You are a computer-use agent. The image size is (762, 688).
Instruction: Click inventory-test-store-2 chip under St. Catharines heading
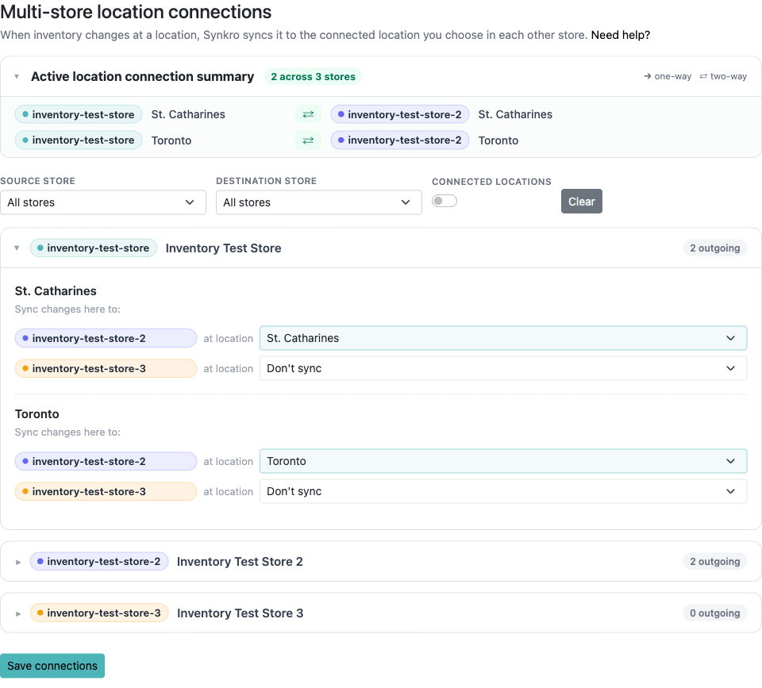106,338
